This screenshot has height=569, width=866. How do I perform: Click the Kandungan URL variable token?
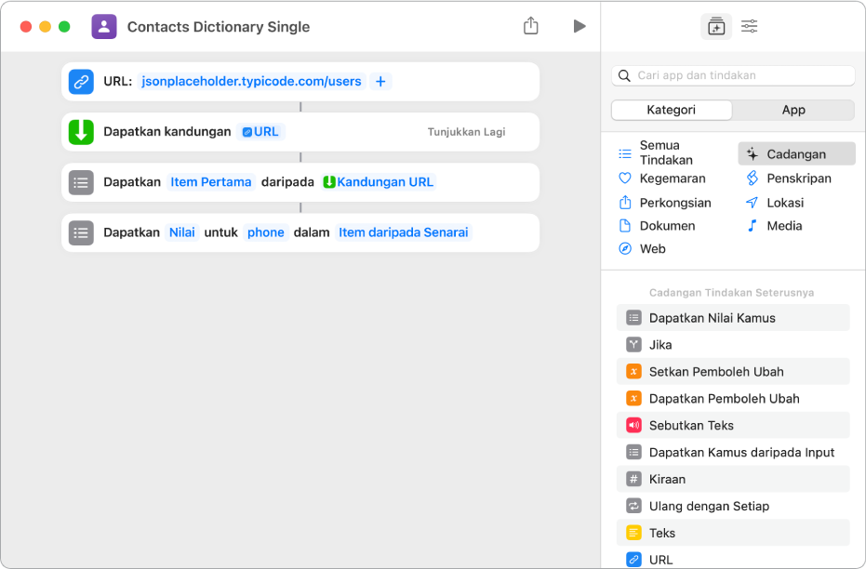click(379, 182)
